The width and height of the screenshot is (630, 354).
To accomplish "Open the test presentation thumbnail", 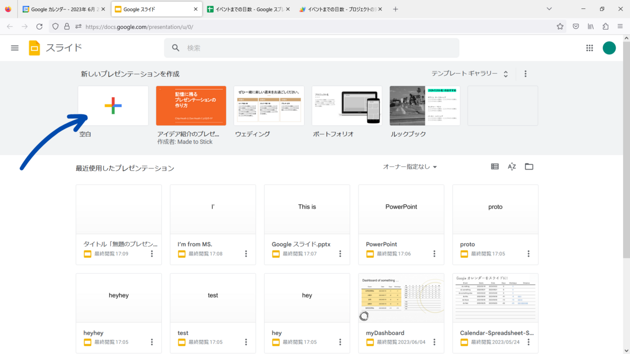I will [213, 298].
